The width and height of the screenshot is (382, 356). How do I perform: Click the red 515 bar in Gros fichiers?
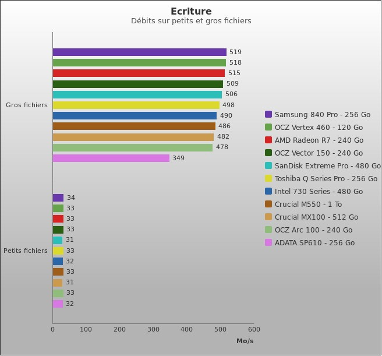[x=139, y=73]
